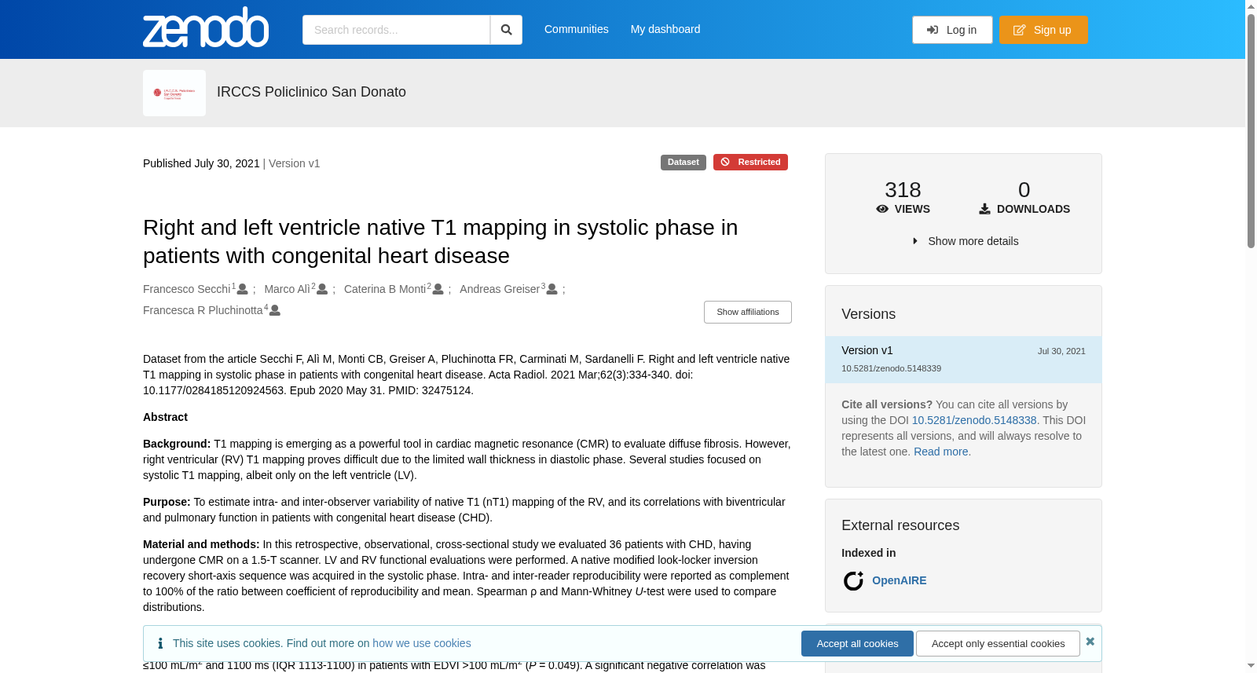Click the OpenAIRE logo icon
This screenshot has height=673, width=1257.
pos(853,580)
